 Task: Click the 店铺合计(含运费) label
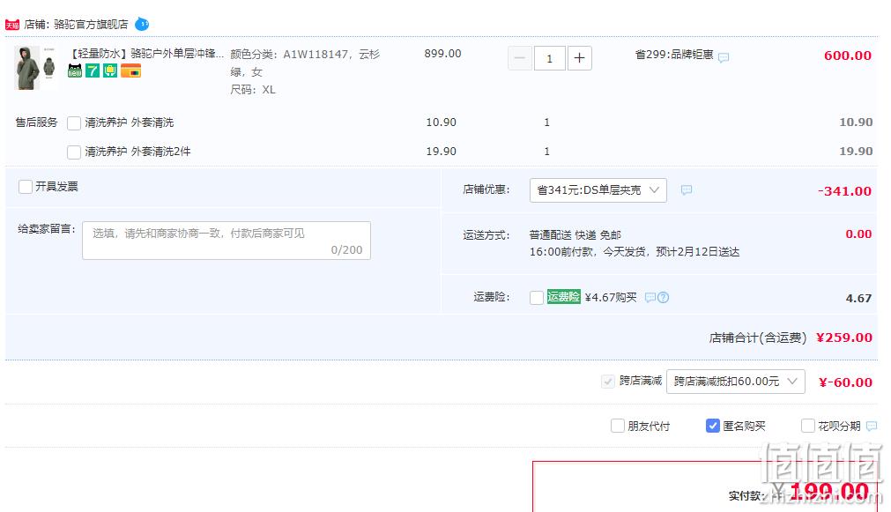click(x=757, y=338)
